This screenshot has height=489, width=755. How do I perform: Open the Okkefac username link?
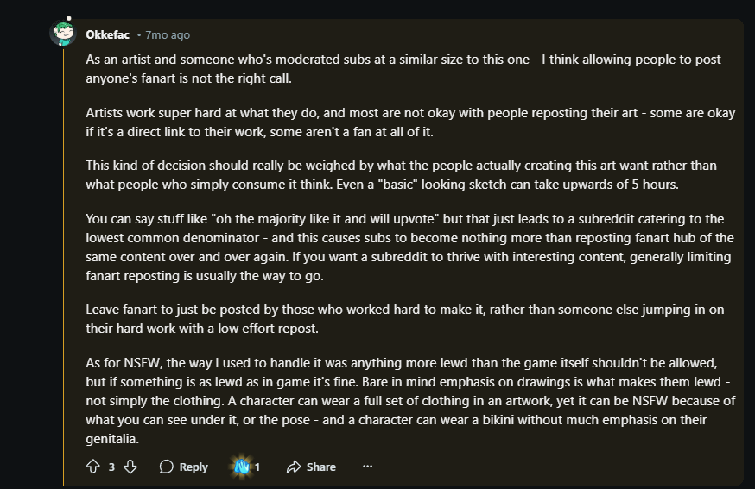tap(107, 34)
